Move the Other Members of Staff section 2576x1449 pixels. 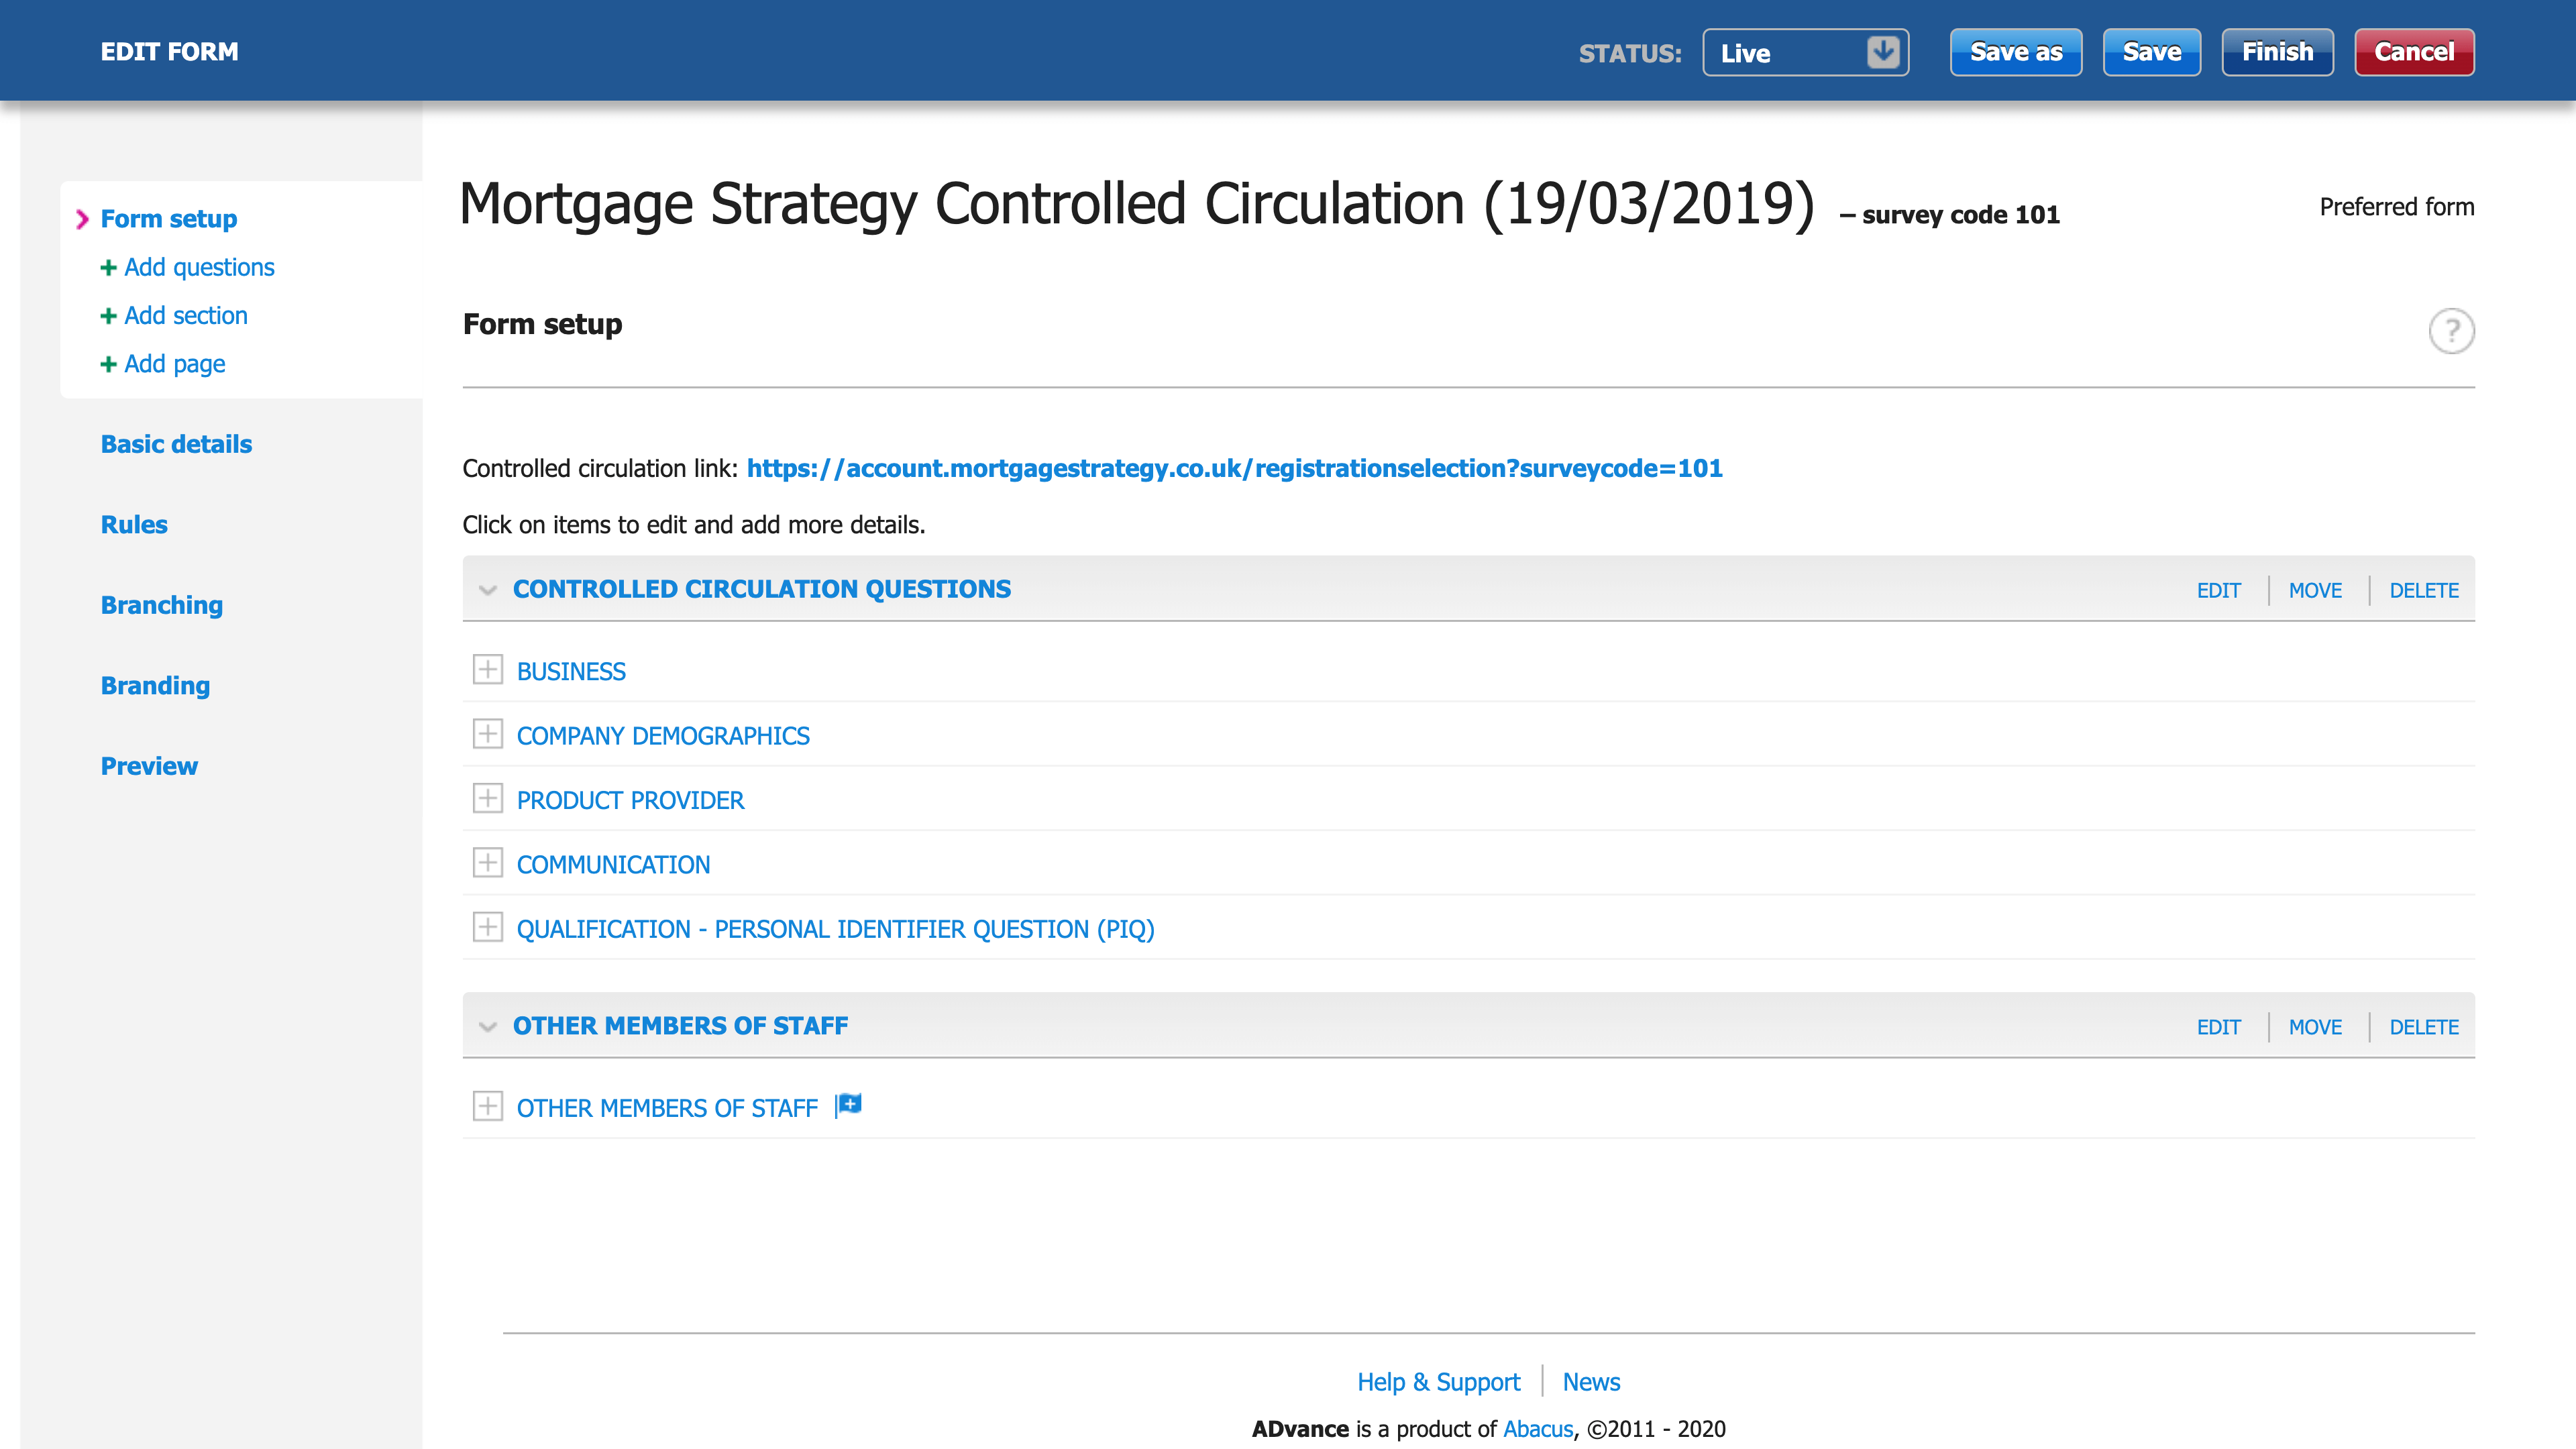[x=2315, y=1028]
